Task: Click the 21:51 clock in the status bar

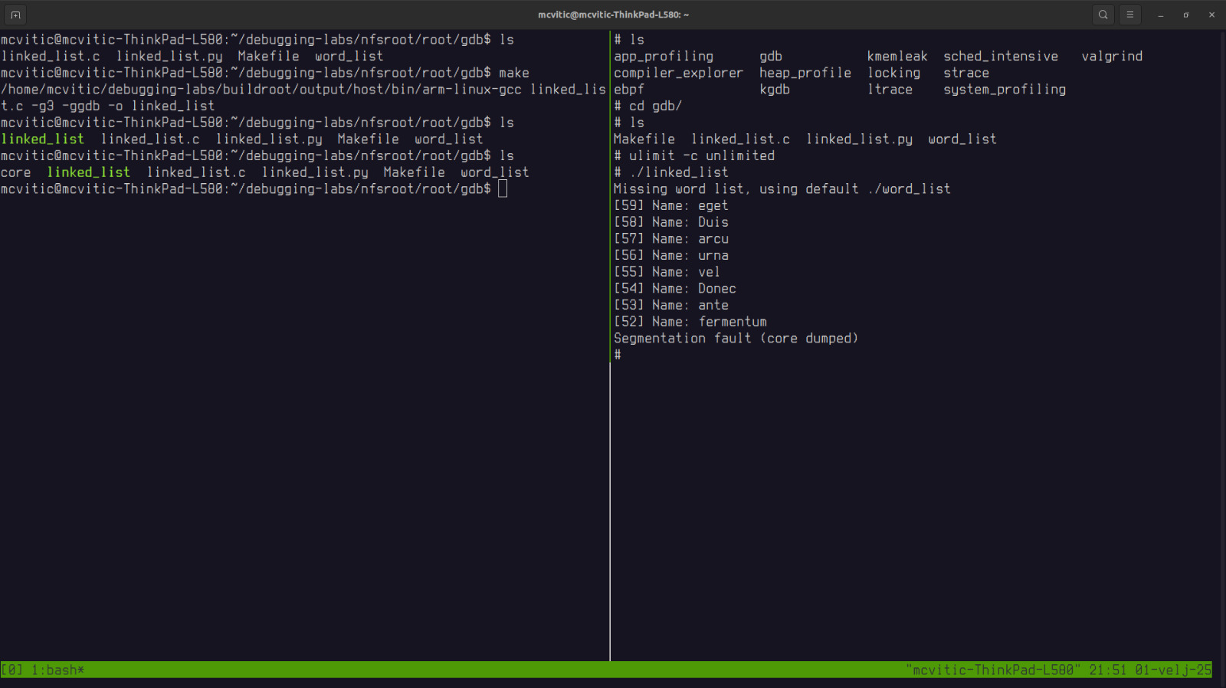Action: coord(1107,670)
